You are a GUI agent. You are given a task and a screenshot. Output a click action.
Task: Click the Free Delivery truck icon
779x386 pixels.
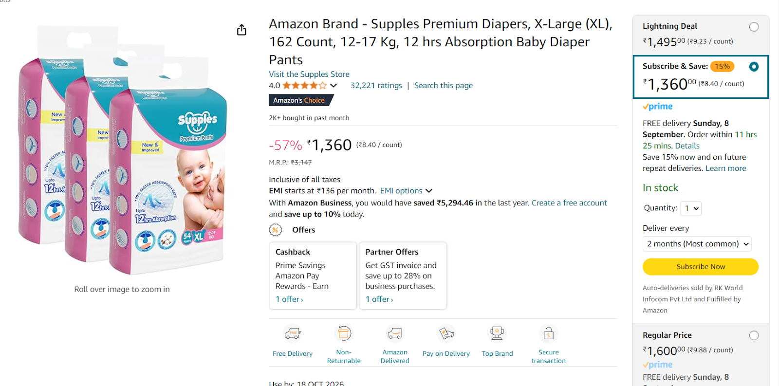[293, 334]
